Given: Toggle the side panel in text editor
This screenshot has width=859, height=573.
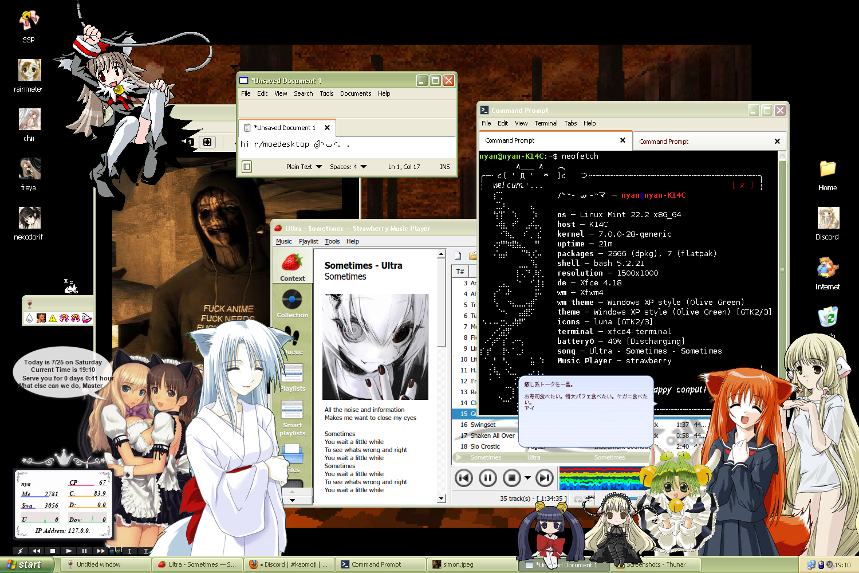Looking at the screenshot, I should [x=247, y=167].
